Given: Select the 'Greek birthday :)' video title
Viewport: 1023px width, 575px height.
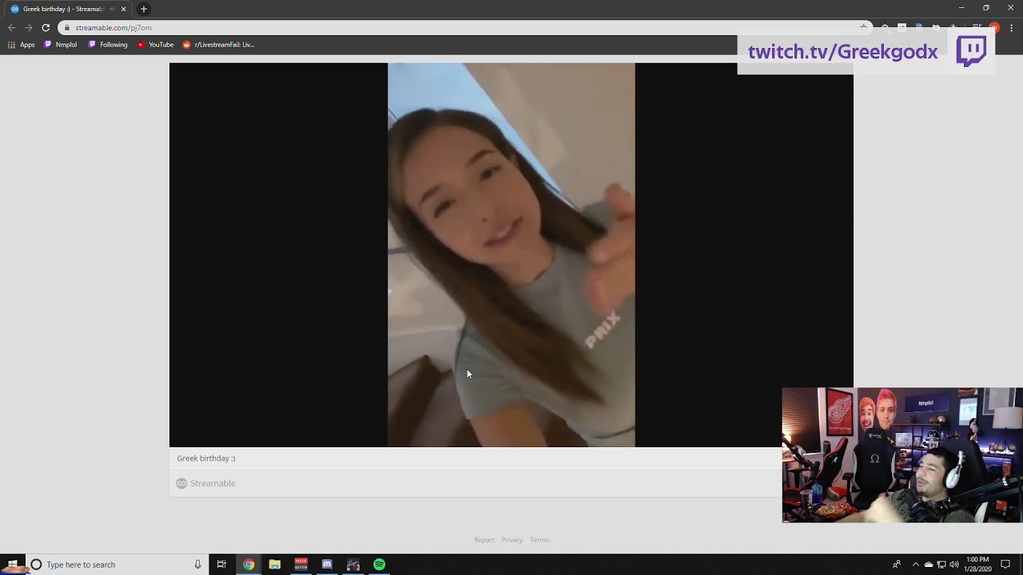Looking at the screenshot, I should click(x=206, y=458).
